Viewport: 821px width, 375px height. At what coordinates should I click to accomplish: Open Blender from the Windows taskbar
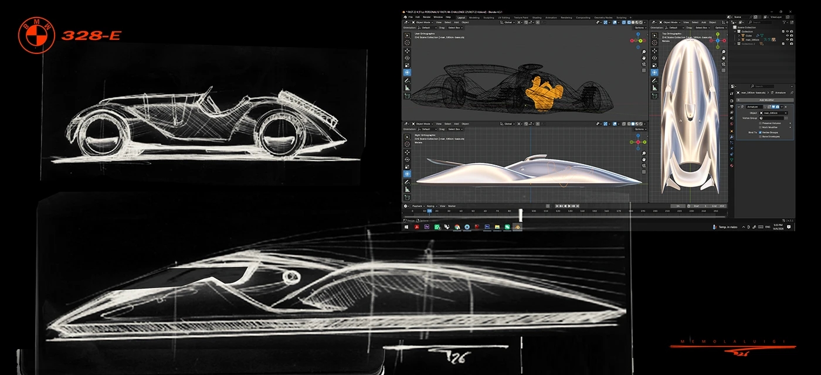click(x=517, y=226)
